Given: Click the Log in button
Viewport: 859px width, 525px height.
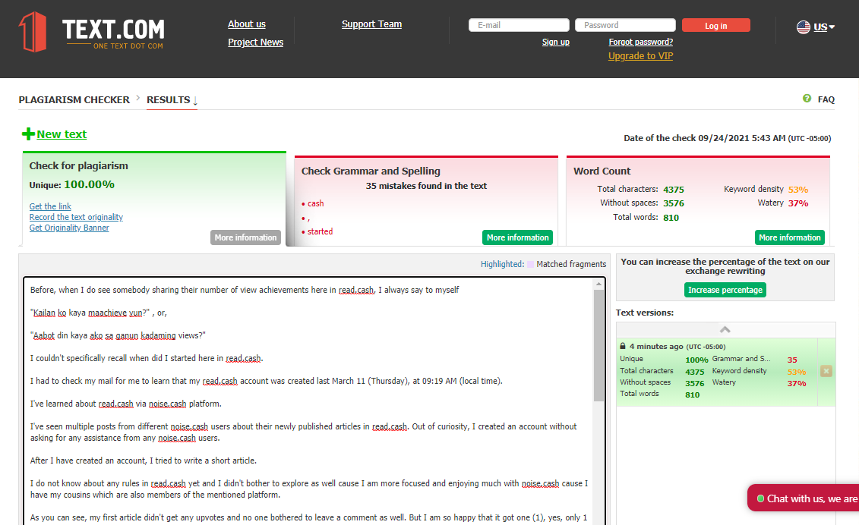Looking at the screenshot, I should tap(716, 25).
